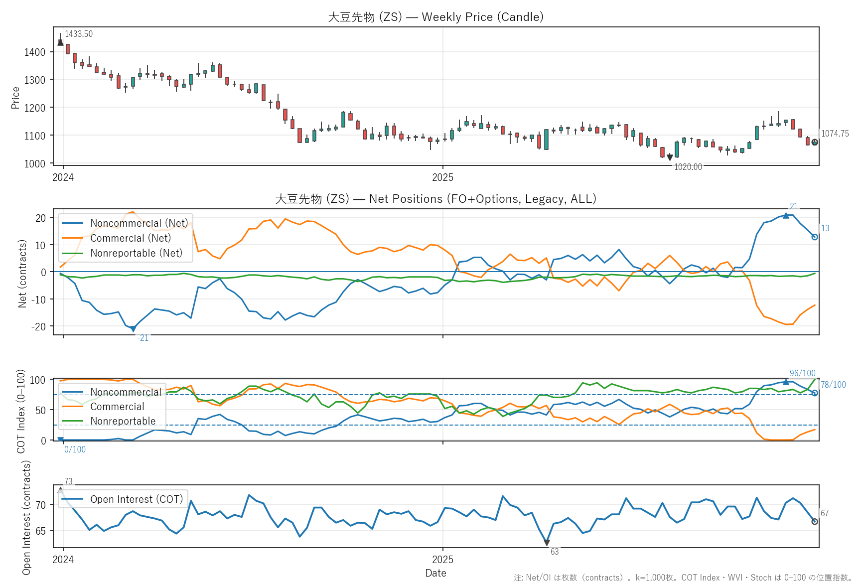Viewport: 861px width, 588px height.
Task: Click the price low triangle at 1020.00
Action: pyautogui.click(x=670, y=157)
